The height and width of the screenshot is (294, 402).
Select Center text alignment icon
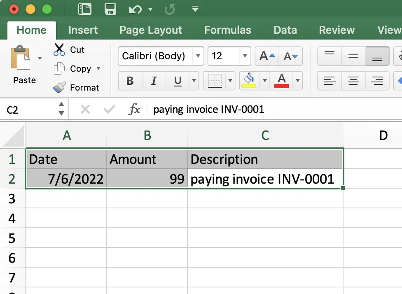[353, 81]
